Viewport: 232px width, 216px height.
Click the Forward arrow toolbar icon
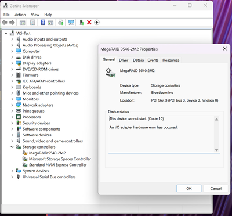click(x=12, y=23)
